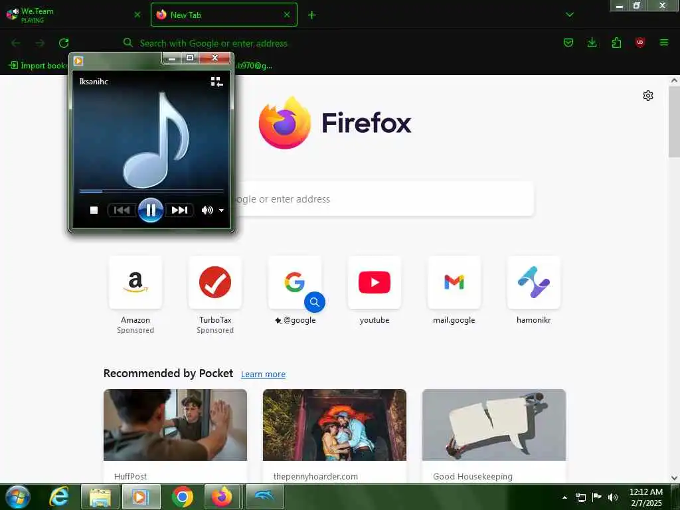List all tabs with the chevron dropdown
This screenshot has height=510, width=680.
570,15
